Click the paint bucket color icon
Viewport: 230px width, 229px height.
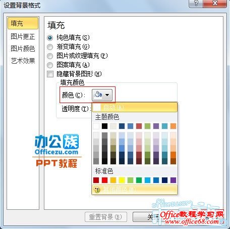(98, 95)
